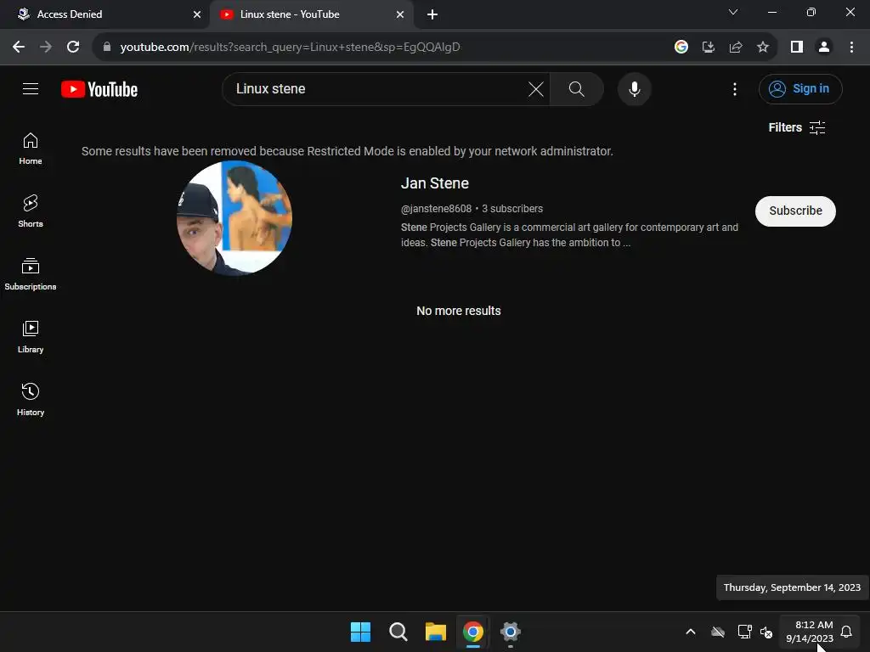Click the address bar URL
This screenshot has width=870, height=652.
(290, 48)
